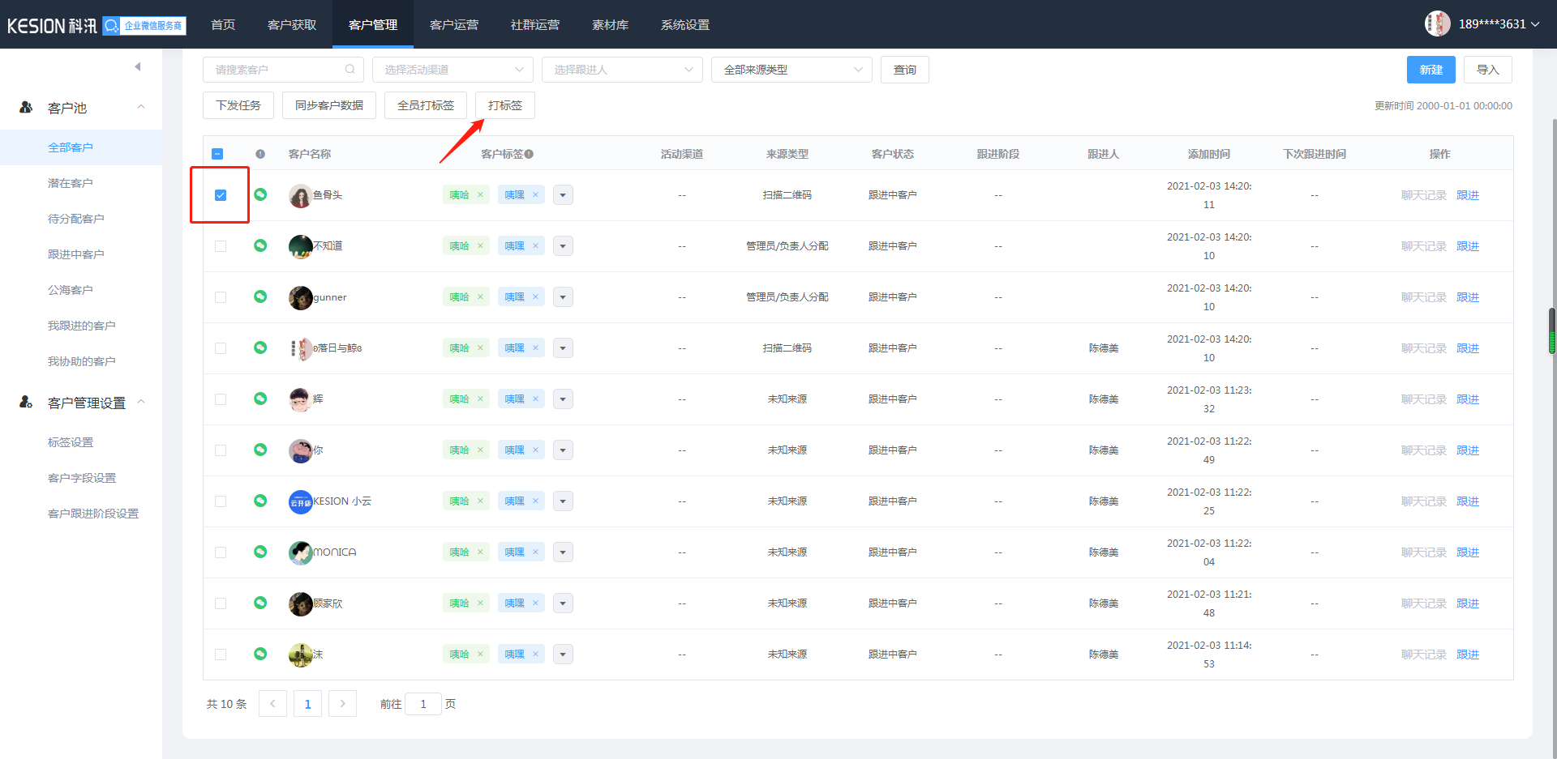
Task: Collapse the left sidebar using the arrow icon
Action: tap(138, 66)
